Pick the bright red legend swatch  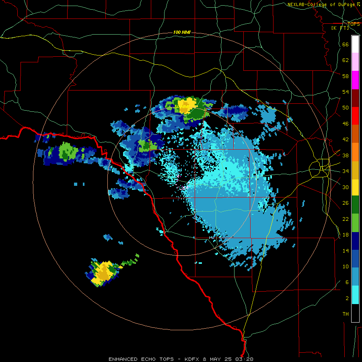(355, 116)
